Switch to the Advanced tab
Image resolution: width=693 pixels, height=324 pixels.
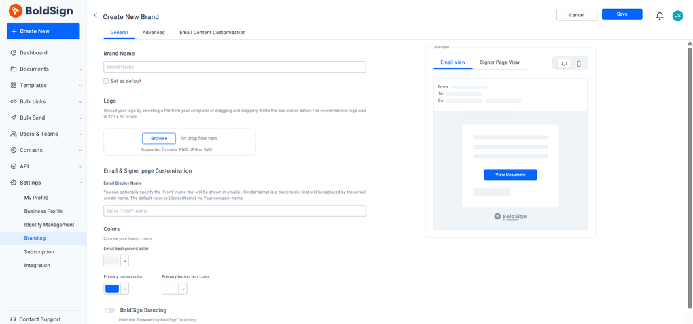pos(154,32)
